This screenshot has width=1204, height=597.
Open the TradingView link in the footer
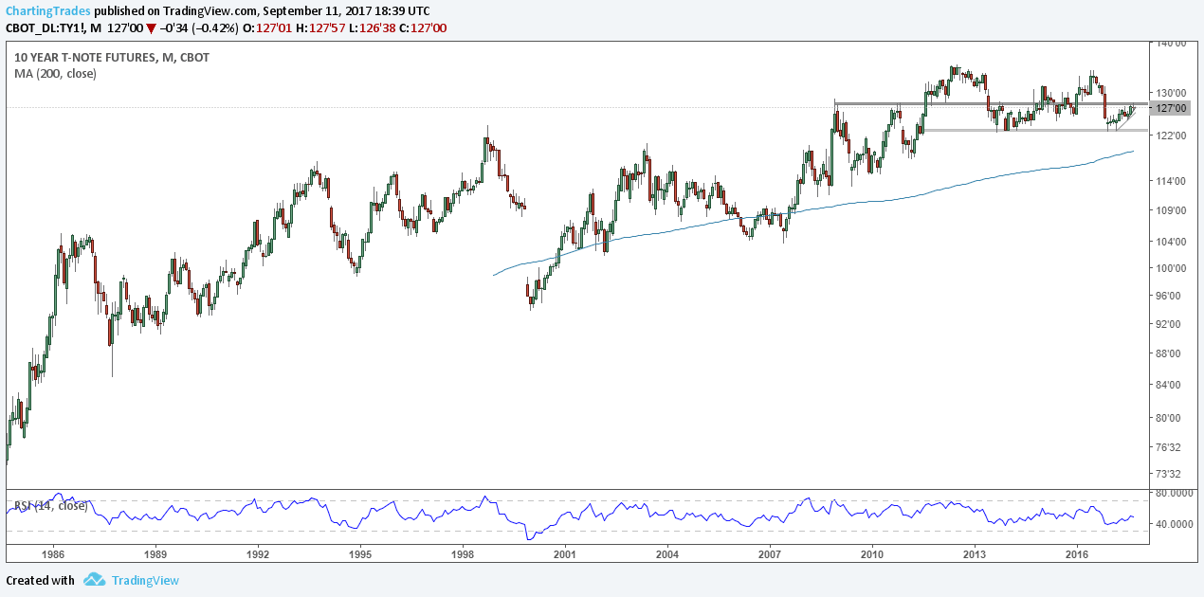[x=145, y=580]
